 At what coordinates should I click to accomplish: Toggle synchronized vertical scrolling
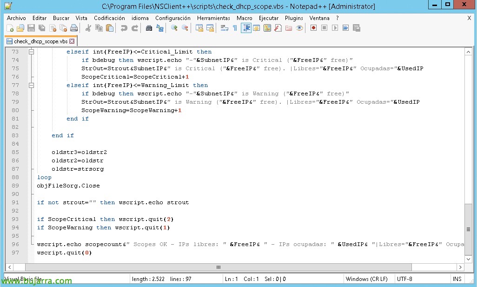pos(199,28)
